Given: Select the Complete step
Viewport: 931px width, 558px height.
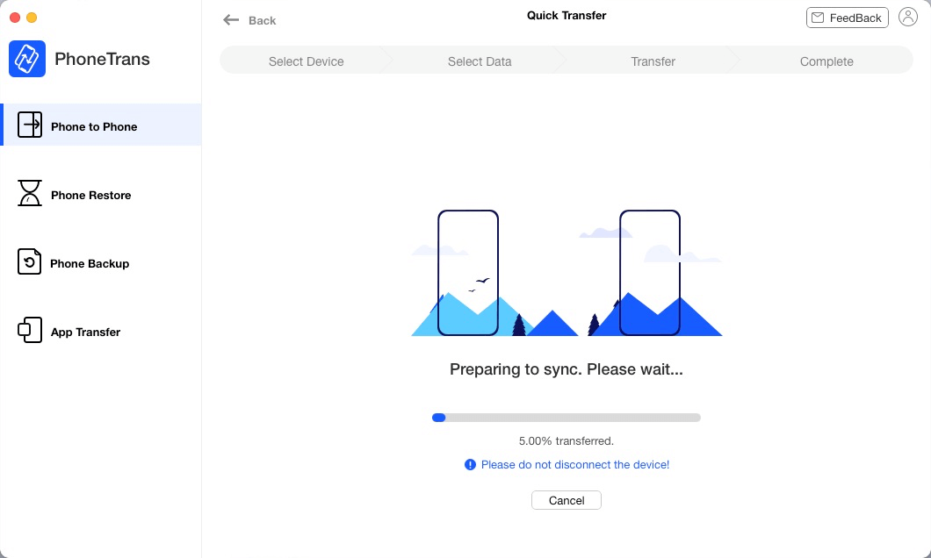Looking at the screenshot, I should pos(826,61).
